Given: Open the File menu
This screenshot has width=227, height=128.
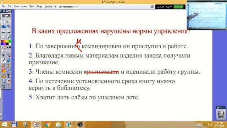Looking at the screenshot, I should click(x=3, y=6).
